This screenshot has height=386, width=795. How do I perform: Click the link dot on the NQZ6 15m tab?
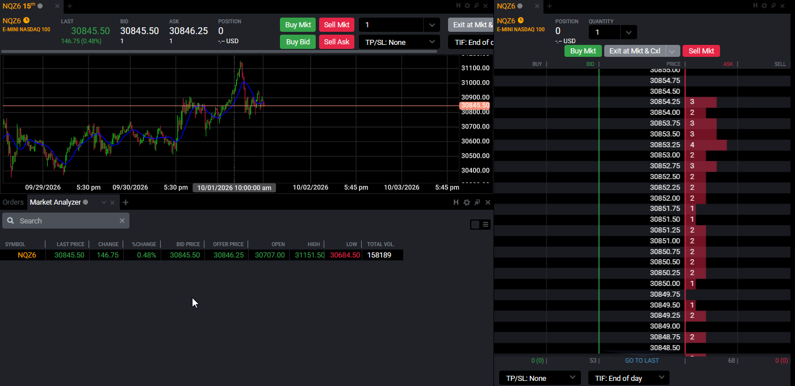[40, 6]
